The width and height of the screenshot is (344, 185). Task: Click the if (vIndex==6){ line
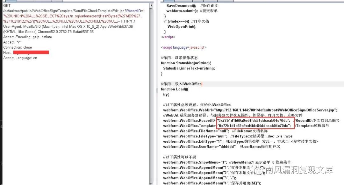[186, 21]
